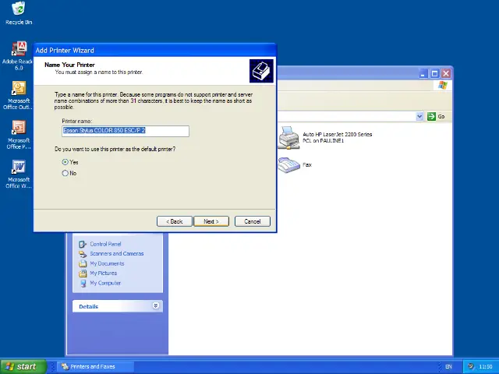The height and width of the screenshot is (374, 499).
Task: Click the My Pictures folder icon
Action: point(83,273)
